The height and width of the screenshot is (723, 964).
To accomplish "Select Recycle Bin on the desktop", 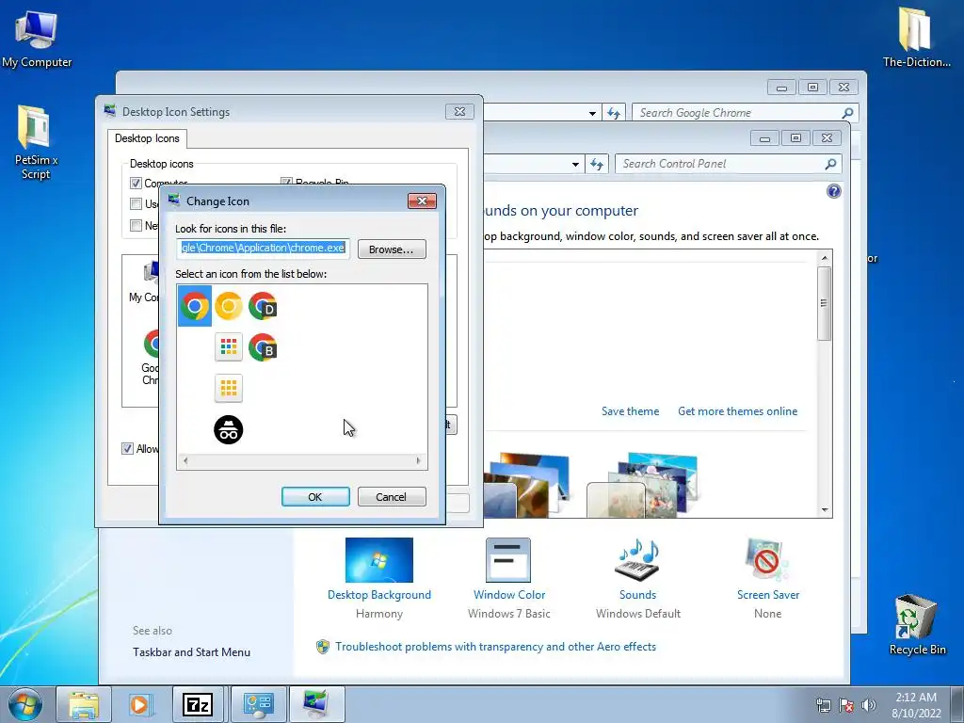I will click(917, 625).
